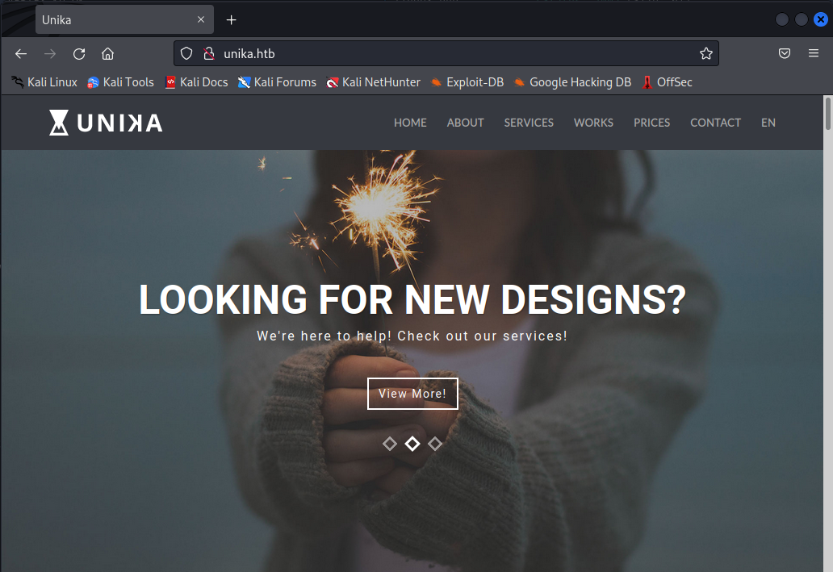This screenshot has height=572, width=833.
Task: Go to the HOME section
Action: pos(410,123)
